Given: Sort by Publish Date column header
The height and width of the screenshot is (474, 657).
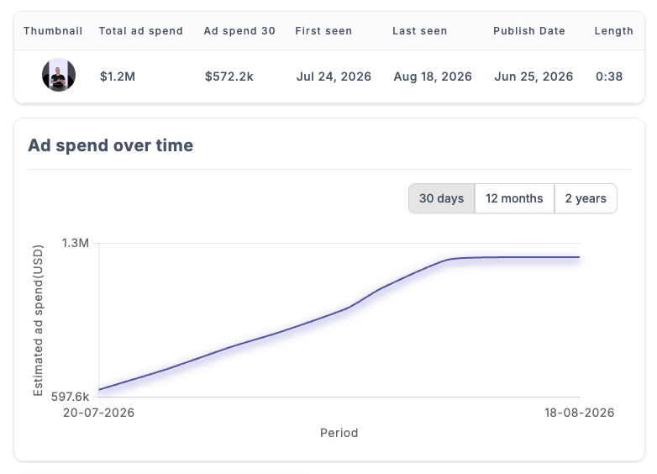Looking at the screenshot, I should [x=528, y=31].
